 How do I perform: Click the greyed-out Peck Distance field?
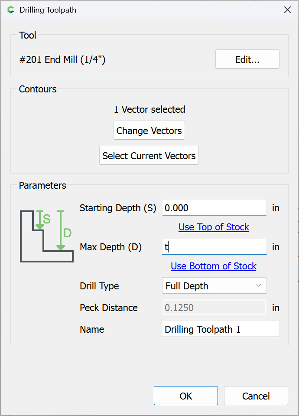214,308
